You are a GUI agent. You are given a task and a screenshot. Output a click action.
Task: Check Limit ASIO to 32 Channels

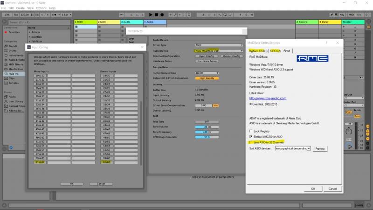[x=251, y=142]
